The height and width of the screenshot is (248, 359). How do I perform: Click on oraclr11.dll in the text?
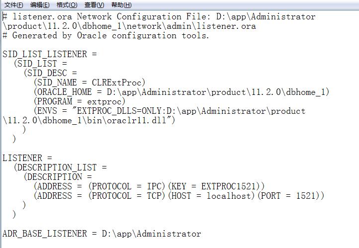click(136, 120)
